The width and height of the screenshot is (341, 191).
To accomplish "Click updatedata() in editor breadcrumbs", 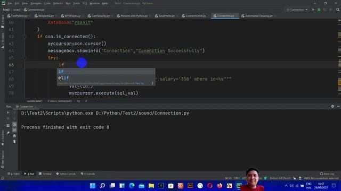I will (34, 101).
